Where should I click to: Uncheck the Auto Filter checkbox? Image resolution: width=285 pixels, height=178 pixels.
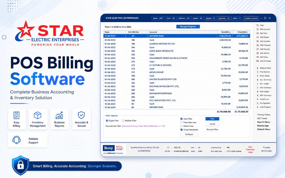[181, 119]
